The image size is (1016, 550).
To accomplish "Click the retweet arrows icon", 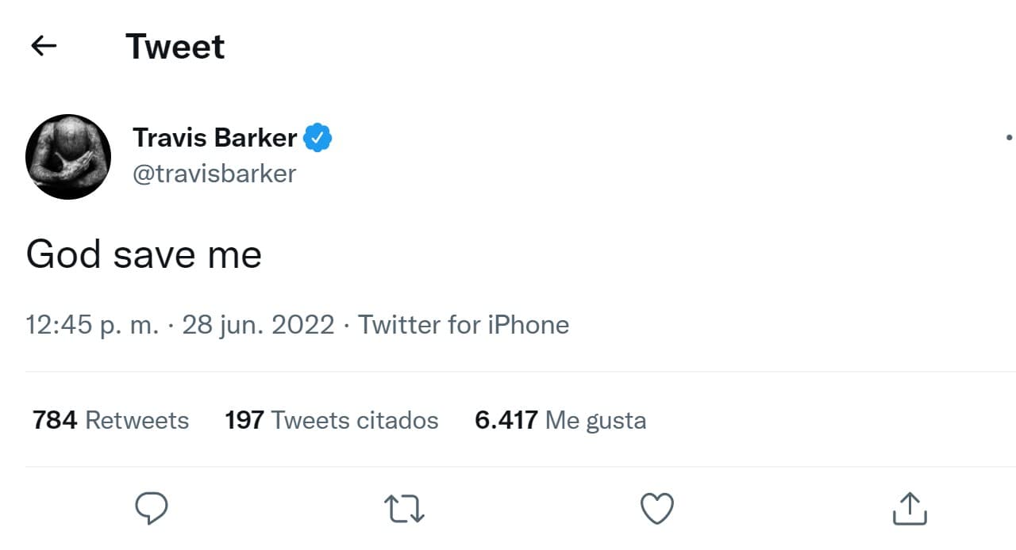I will pyautogui.click(x=404, y=510).
